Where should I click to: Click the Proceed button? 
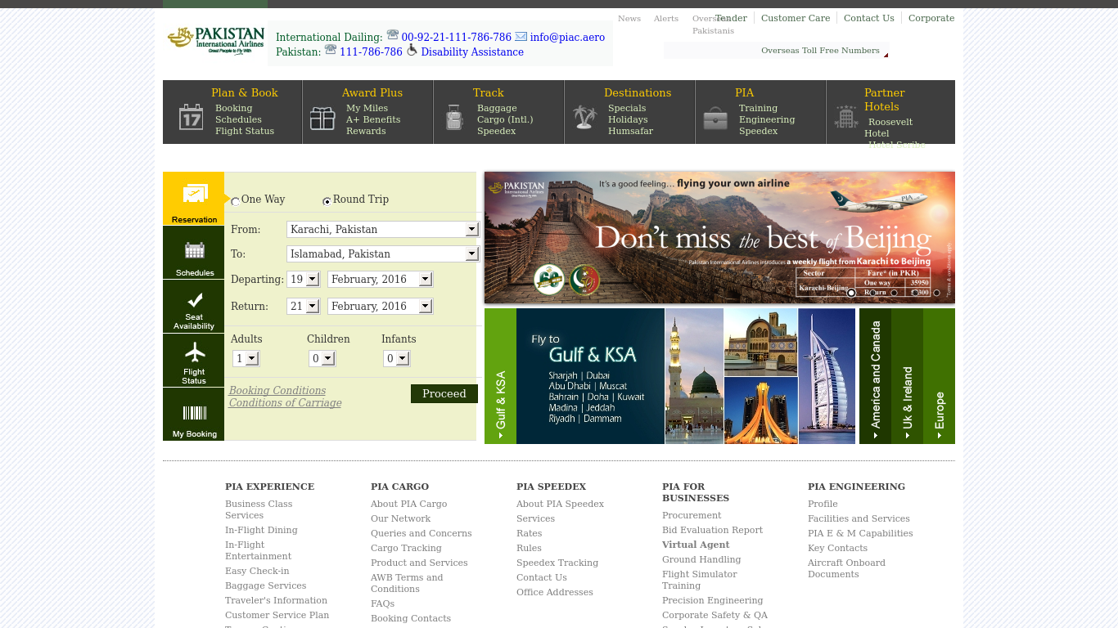(444, 394)
